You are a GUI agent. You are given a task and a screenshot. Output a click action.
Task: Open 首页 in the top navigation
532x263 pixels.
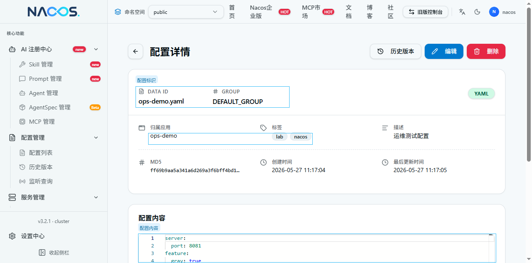click(232, 12)
